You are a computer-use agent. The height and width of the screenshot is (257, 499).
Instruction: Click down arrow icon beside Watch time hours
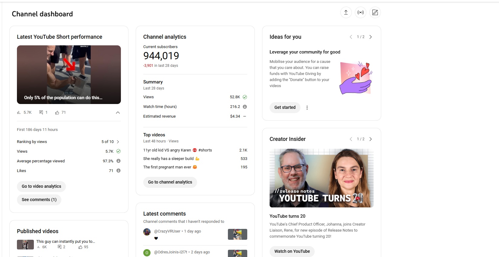click(245, 107)
